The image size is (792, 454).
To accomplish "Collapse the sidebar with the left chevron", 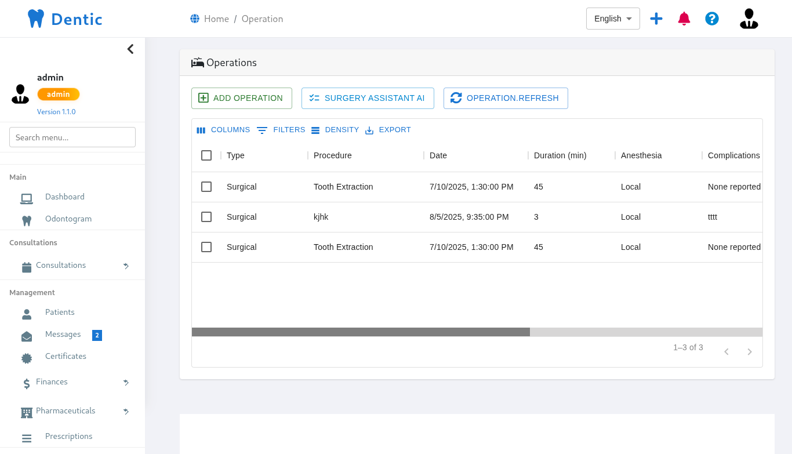I will [130, 49].
